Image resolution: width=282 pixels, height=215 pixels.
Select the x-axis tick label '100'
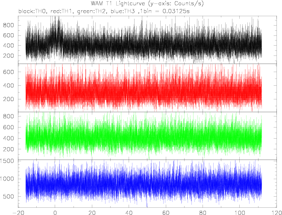tap(240, 212)
